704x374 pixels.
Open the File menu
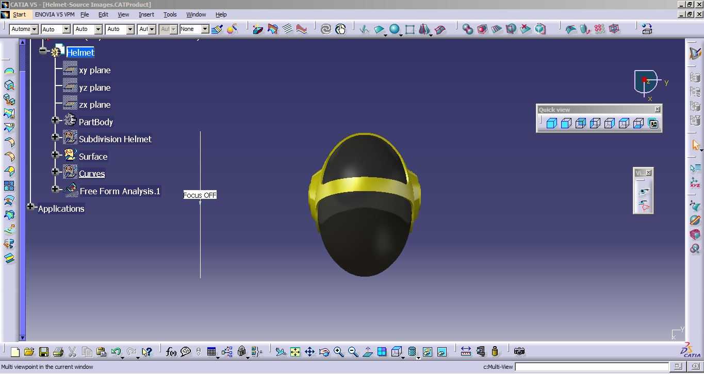[x=85, y=14]
